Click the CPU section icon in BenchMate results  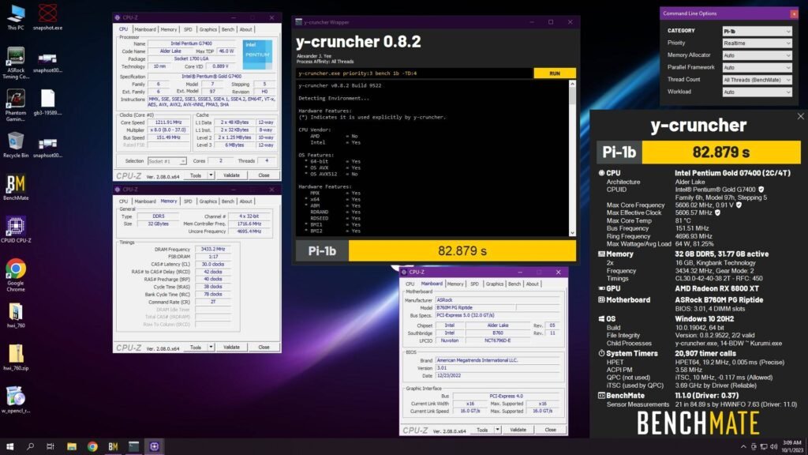coord(600,173)
